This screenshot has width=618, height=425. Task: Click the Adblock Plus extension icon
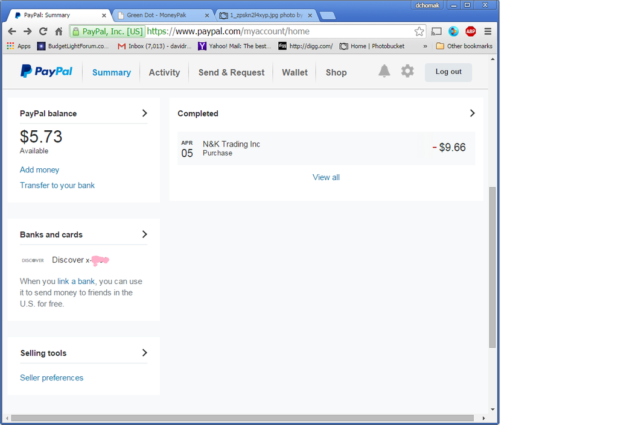[x=471, y=31]
